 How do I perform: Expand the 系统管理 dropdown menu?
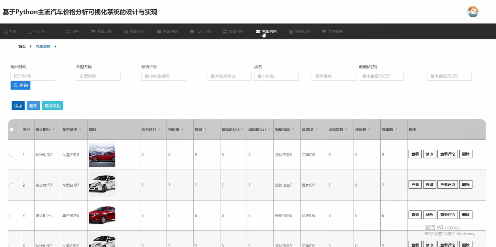pos(335,32)
